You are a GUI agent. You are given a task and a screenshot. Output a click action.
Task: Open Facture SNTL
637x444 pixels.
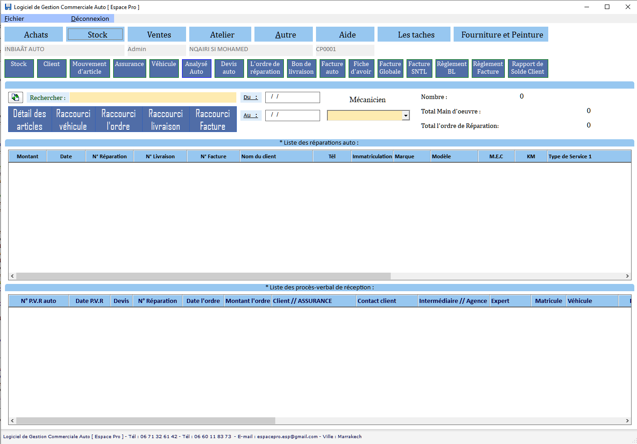click(419, 68)
